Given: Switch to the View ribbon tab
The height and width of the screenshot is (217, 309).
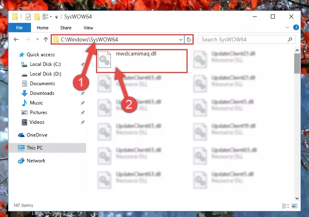Looking at the screenshot, I should [88, 28].
